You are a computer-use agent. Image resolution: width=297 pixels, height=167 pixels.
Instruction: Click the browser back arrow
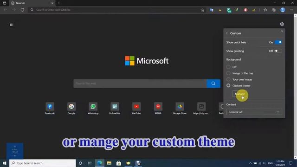pos(5,10)
